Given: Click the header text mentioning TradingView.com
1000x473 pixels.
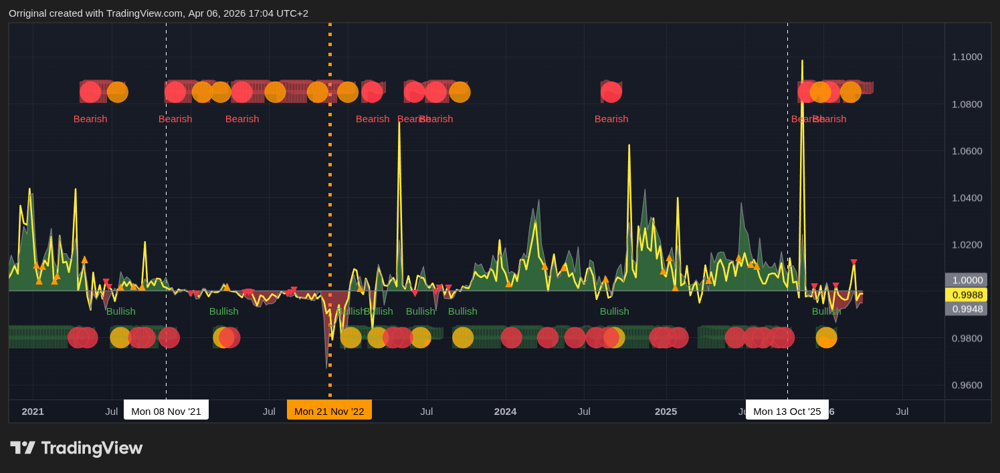Looking at the screenshot, I should pyautogui.click(x=159, y=13).
